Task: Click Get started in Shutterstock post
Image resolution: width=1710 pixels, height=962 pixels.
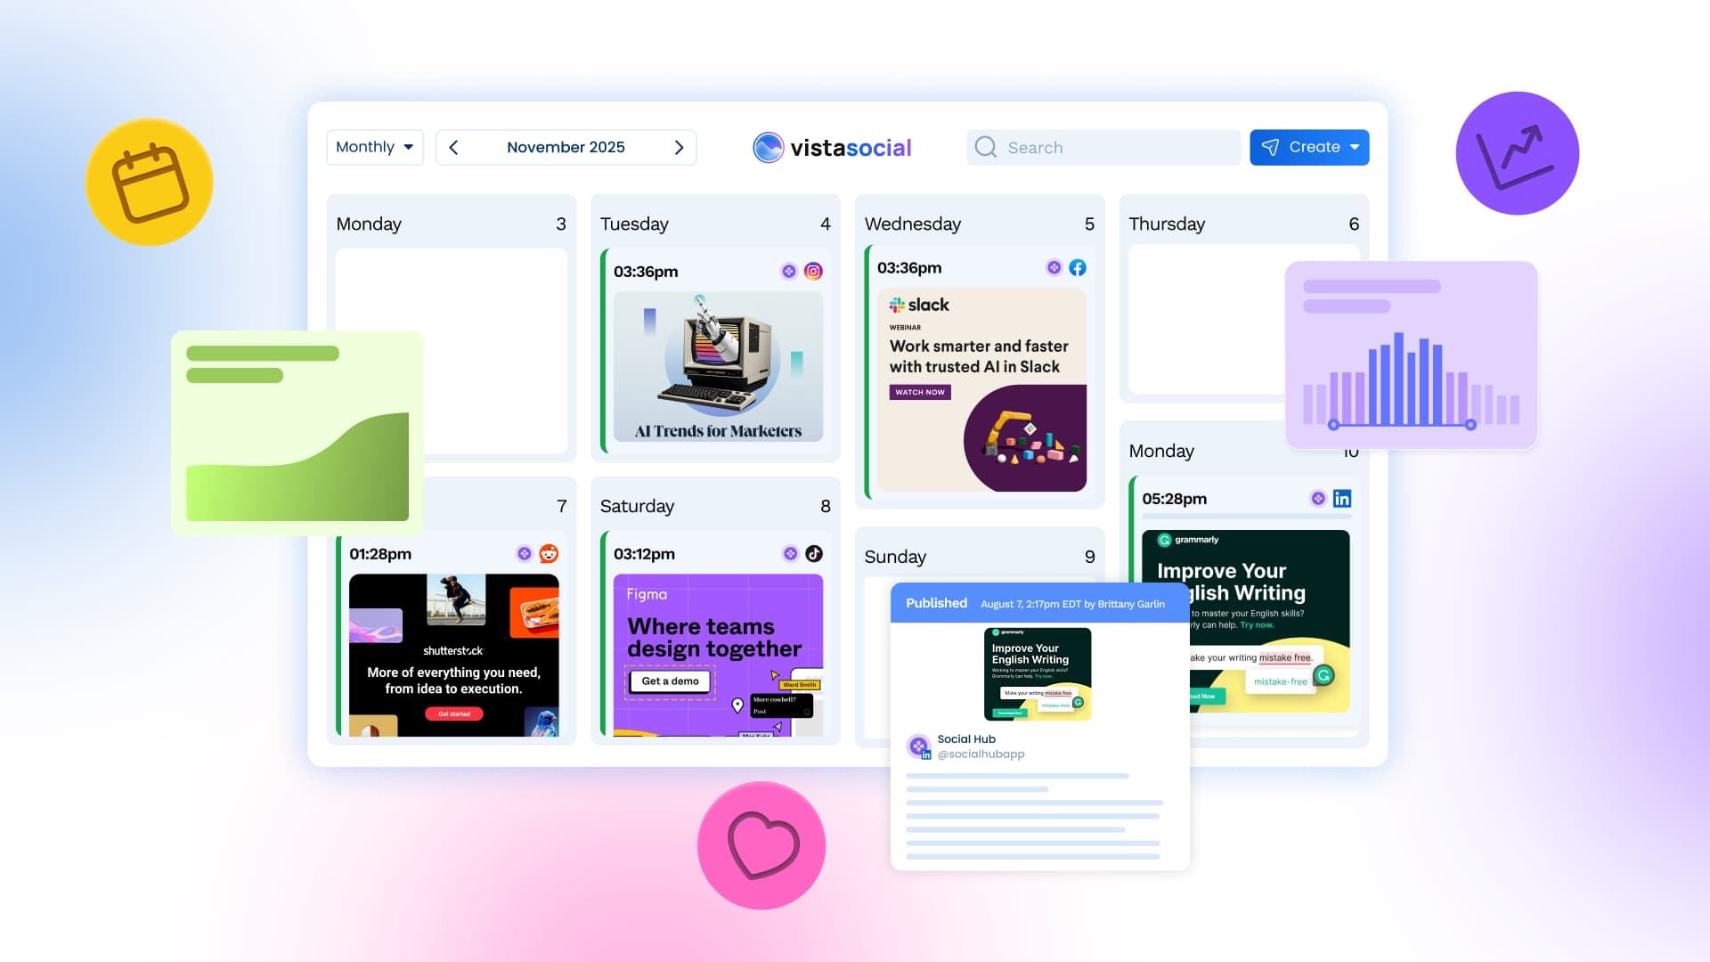Action: click(454, 713)
